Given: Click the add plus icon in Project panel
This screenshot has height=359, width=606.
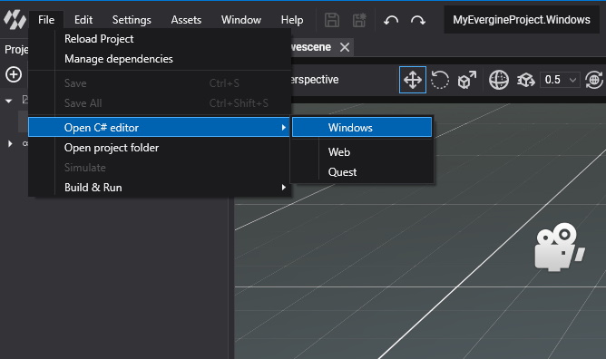Looking at the screenshot, I should click(14, 74).
